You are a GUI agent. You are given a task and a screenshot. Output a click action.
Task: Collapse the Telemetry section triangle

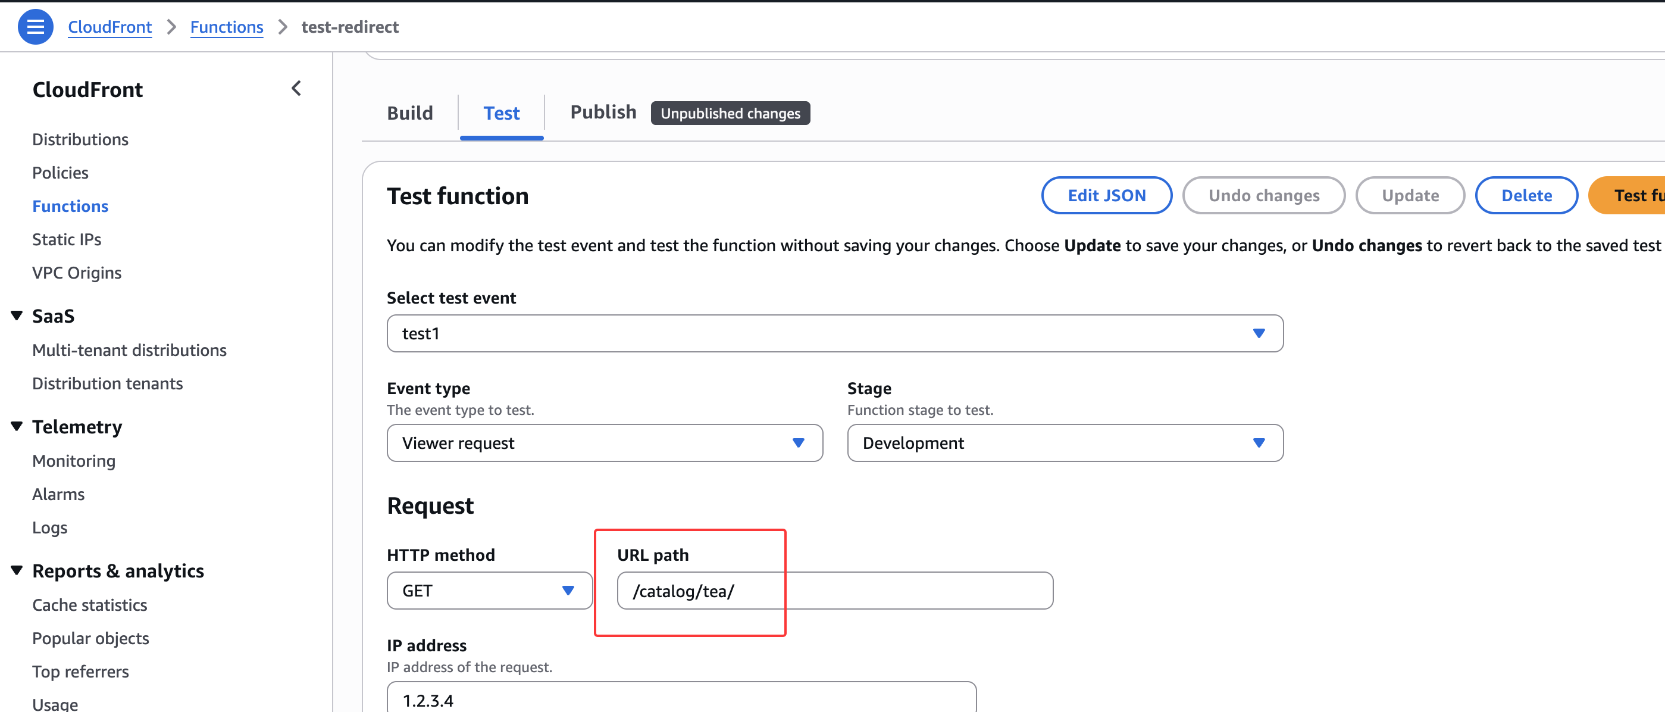coord(17,426)
